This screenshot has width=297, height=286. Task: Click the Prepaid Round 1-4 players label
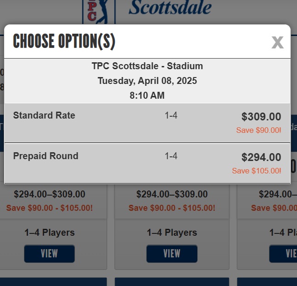pyautogui.click(x=171, y=156)
